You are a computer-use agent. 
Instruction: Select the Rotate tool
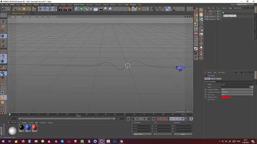(x=29, y=9)
